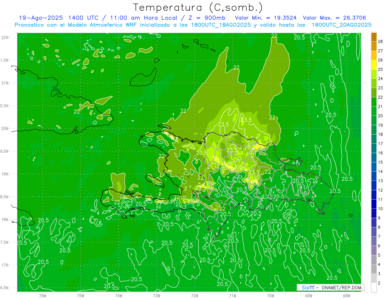This screenshot has height=300, width=389.
Task: Click the '68W' longitude axis label
Action: click(347, 295)
